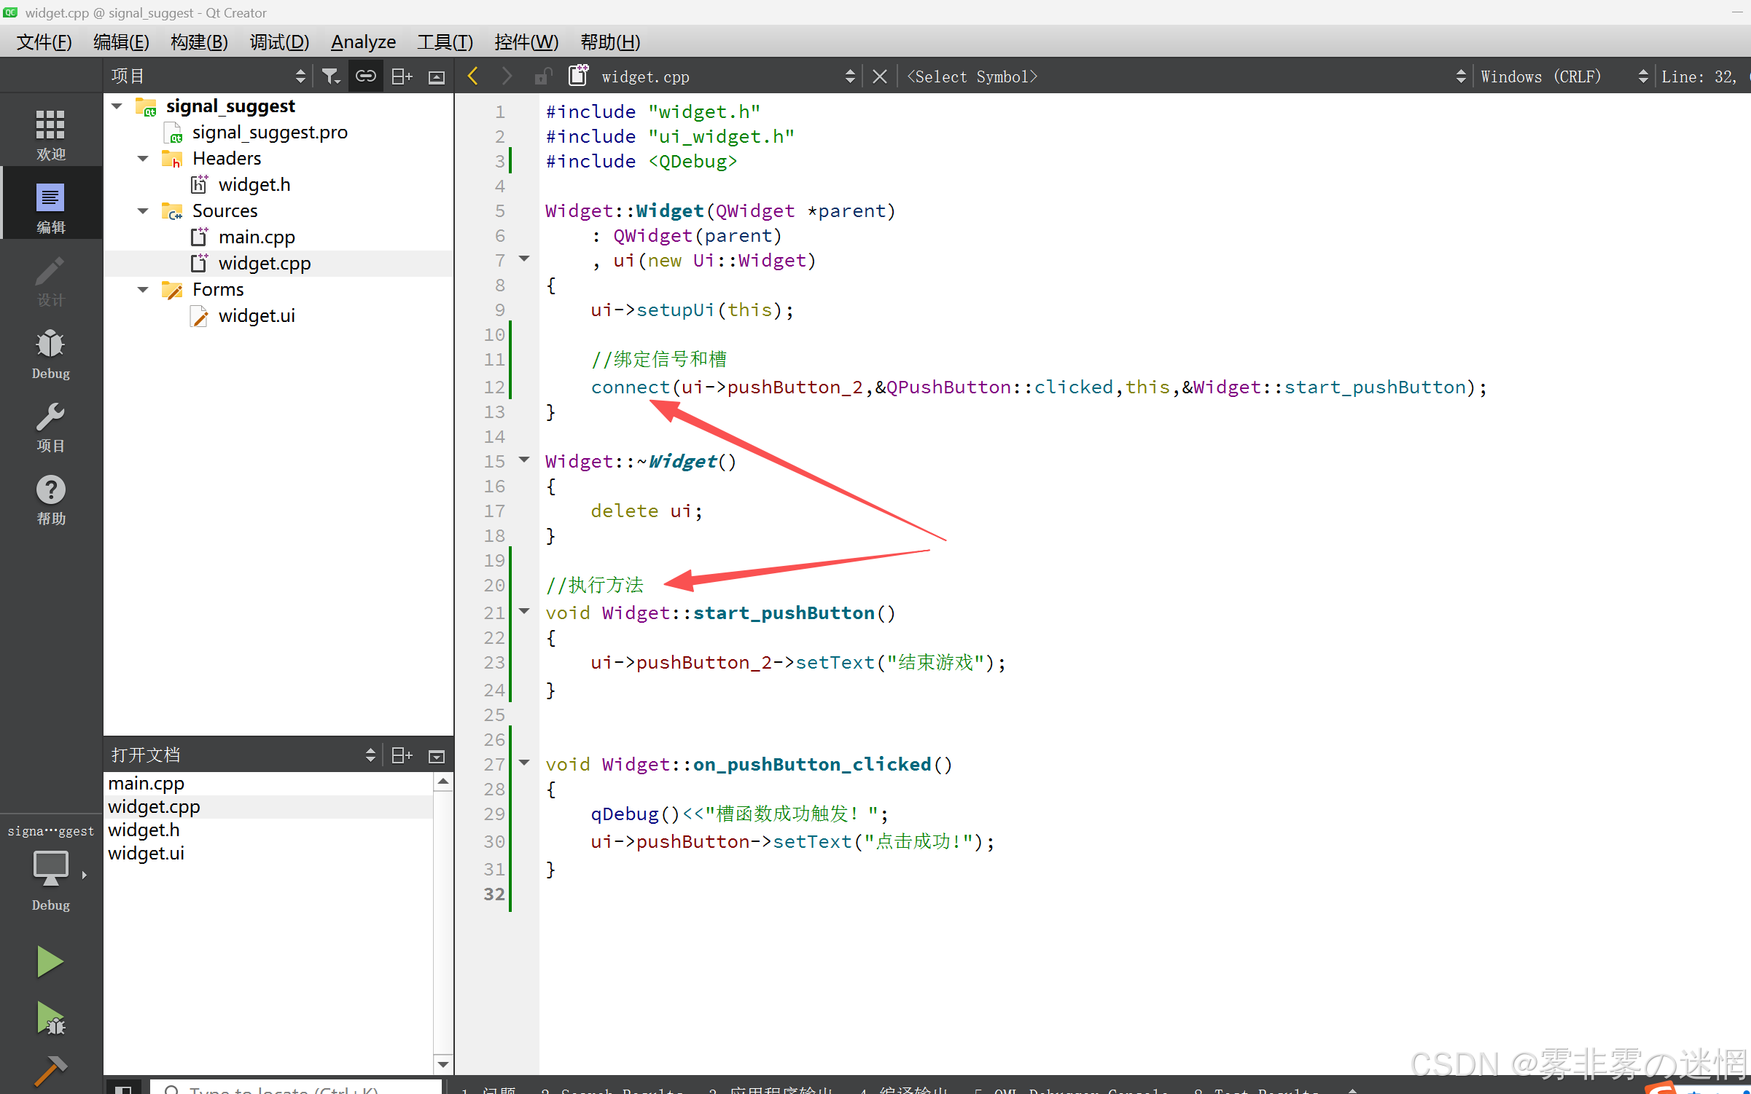
Task: Open the Analyze menu
Action: pos(363,42)
